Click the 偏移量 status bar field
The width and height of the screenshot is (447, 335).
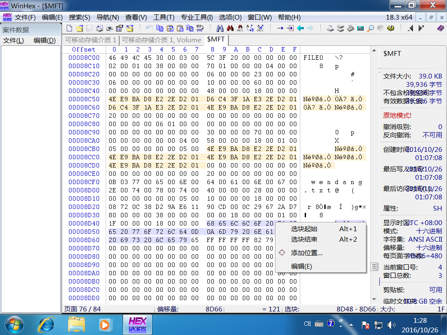pyautogui.click(x=189, y=309)
